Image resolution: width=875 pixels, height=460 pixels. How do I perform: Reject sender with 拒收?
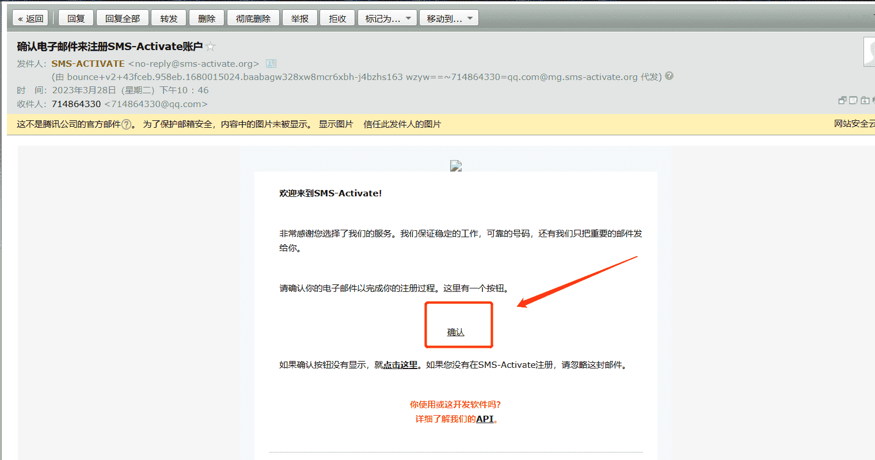(337, 18)
